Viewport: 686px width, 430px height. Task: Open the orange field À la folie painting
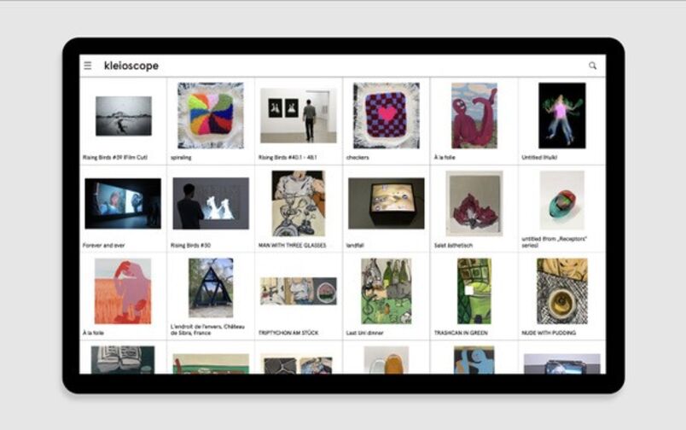point(123,291)
